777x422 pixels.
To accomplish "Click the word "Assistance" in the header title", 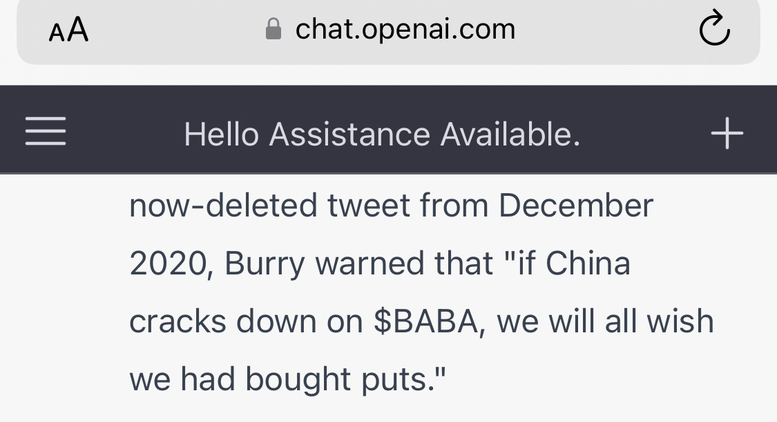I will click(350, 134).
